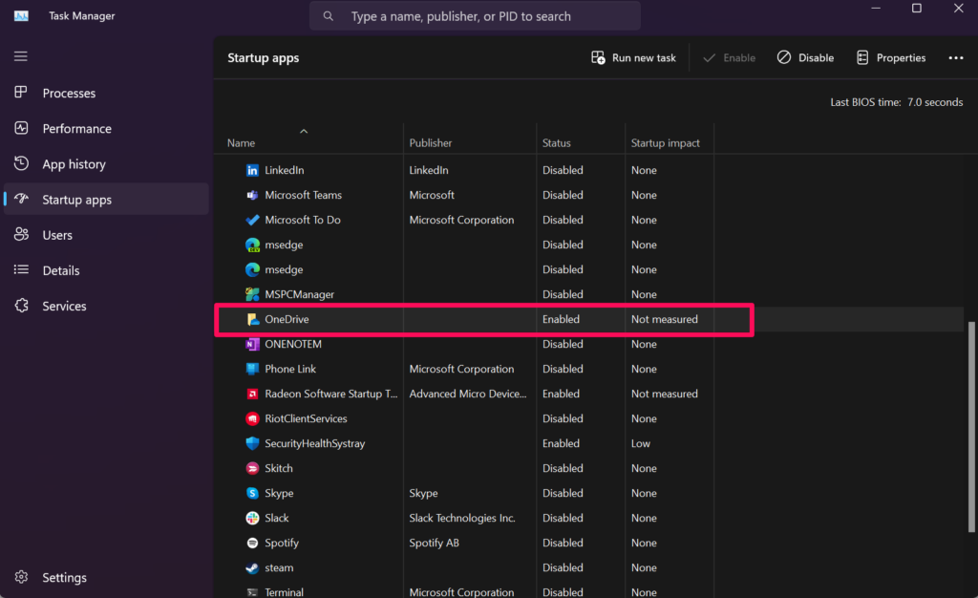The height and width of the screenshot is (598, 978).
Task: Click the Run new task button
Action: coord(633,58)
